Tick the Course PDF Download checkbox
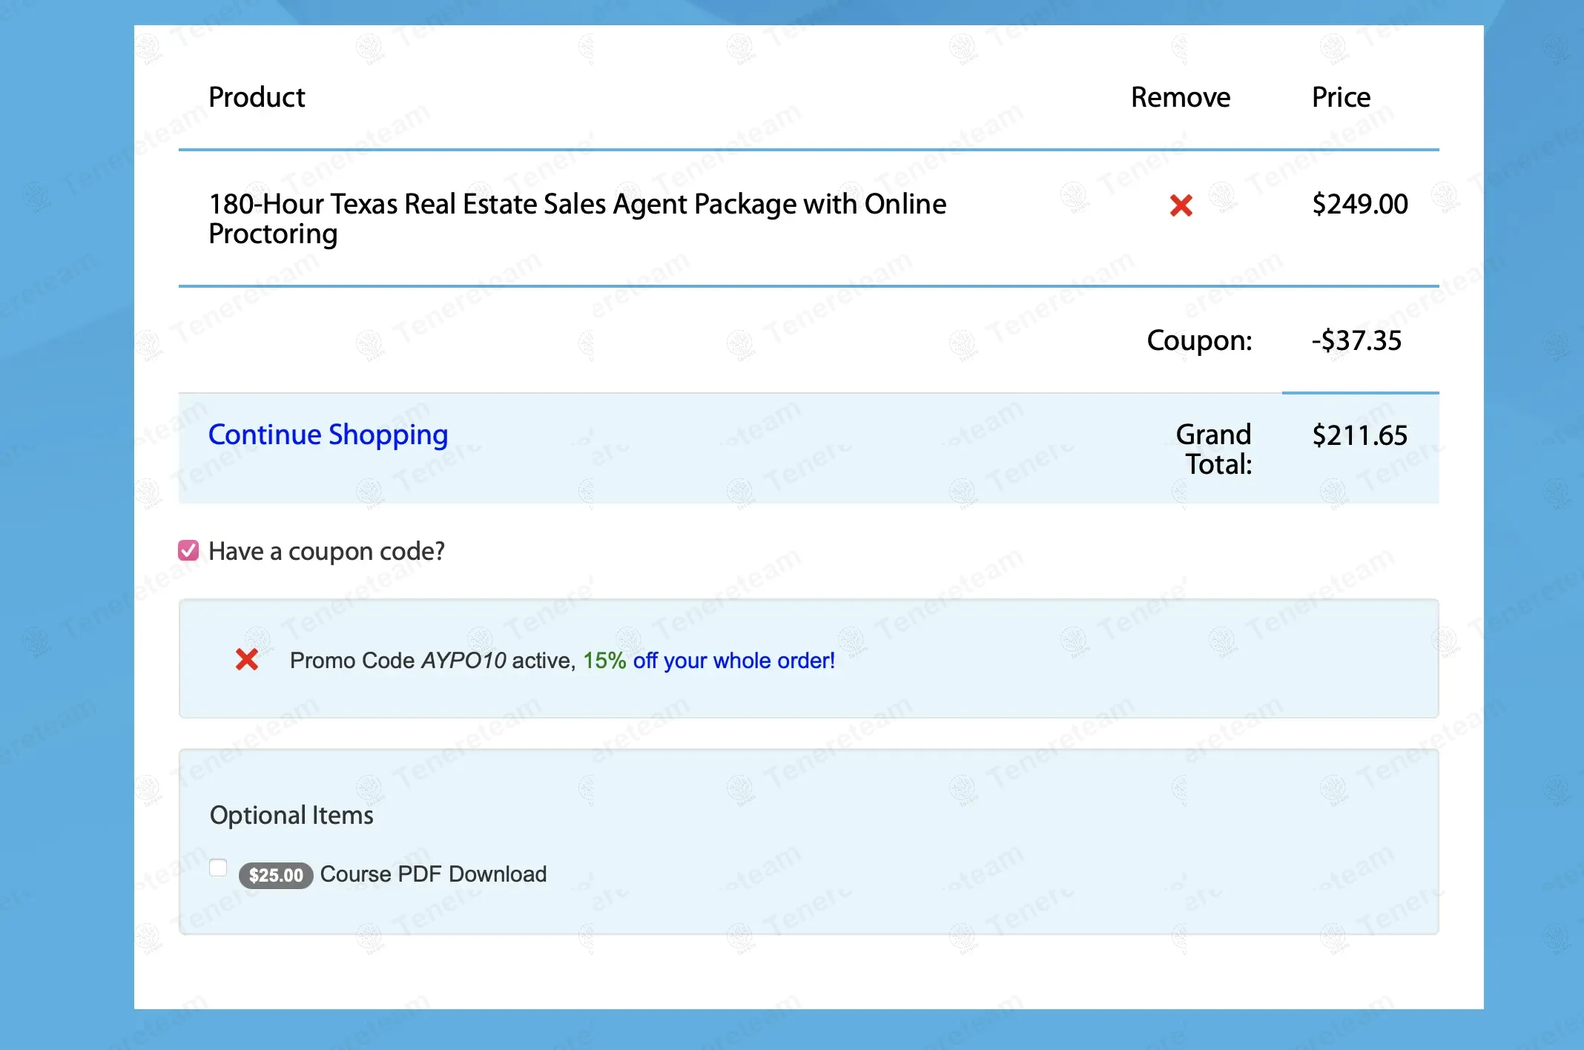The image size is (1584, 1050). pyautogui.click(x=218, y=868)
